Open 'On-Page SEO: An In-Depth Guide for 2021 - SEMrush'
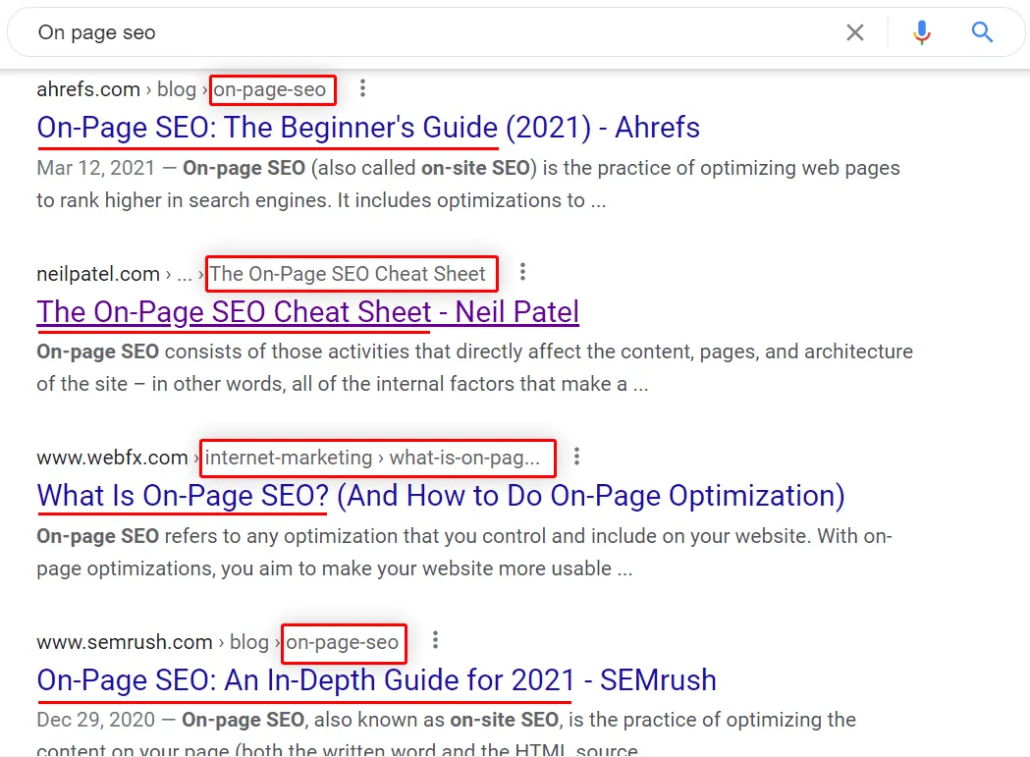Image resolution: width=1030 pixels, height=757 pixels. click(x=376, y=680)
